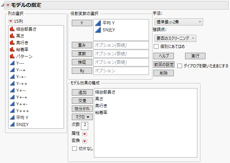The image size is (230, 163).
Task: Select nominal column icon for パターン
Action: (x=12, y=56)
